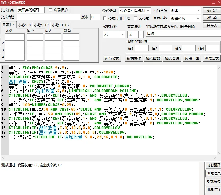Click the horizontal scroll right arrow
Screen dimensions: 221x195
[215, 157]
